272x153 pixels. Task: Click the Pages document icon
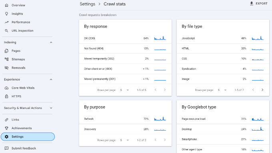(x=6, y=51)
